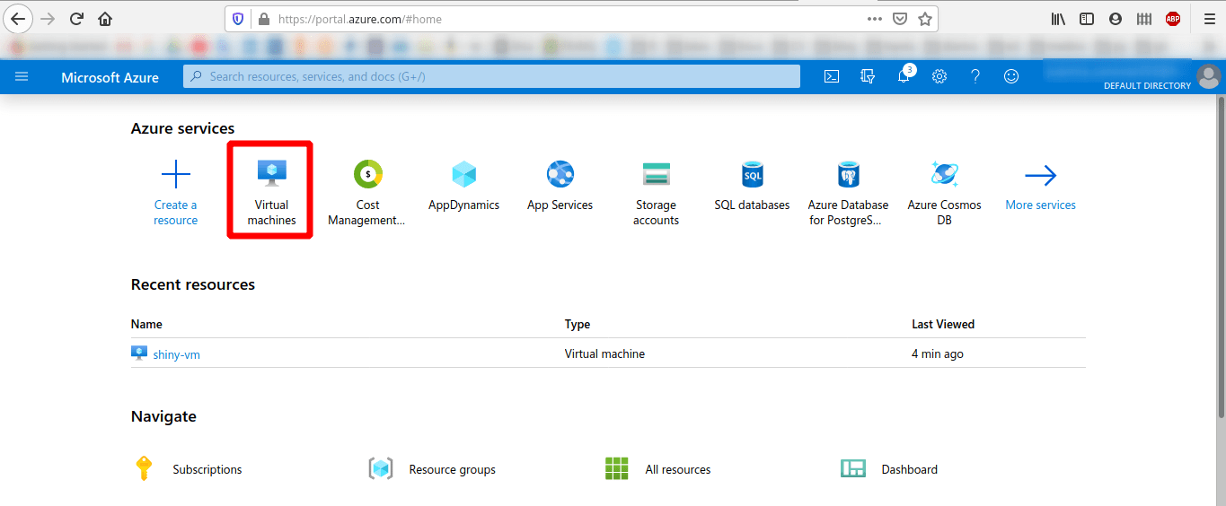Viewport: 1226px width, 506px height.
Task: Click the All resources link
Action: tap(678, 469)
